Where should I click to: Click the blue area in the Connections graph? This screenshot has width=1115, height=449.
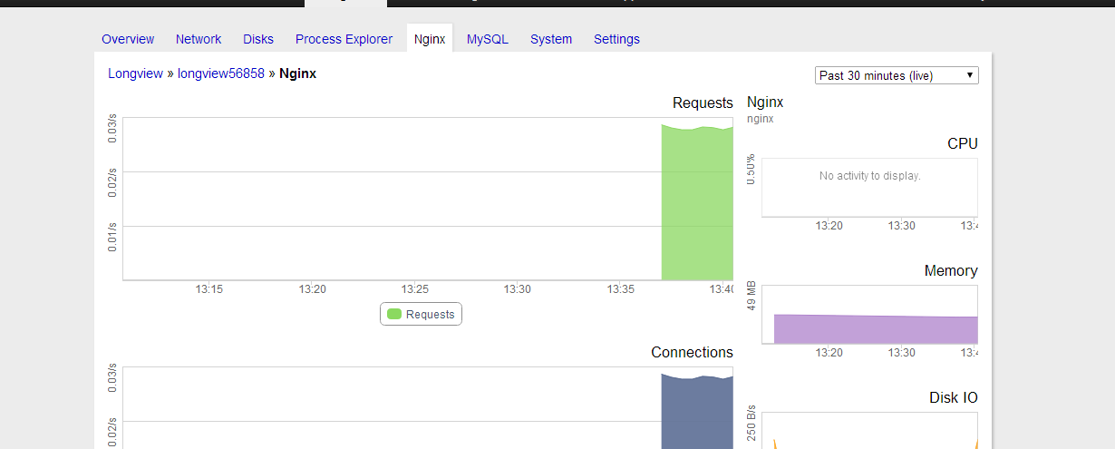click(696, 413)
